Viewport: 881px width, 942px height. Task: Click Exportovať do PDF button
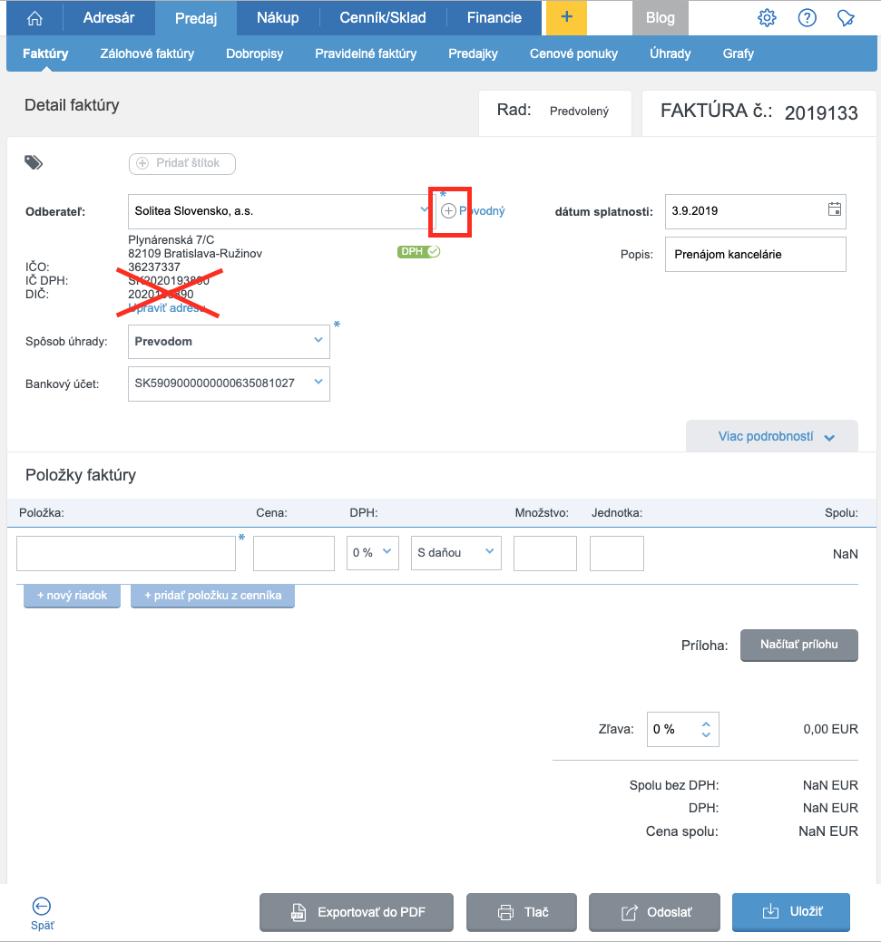tap(357, 912)
